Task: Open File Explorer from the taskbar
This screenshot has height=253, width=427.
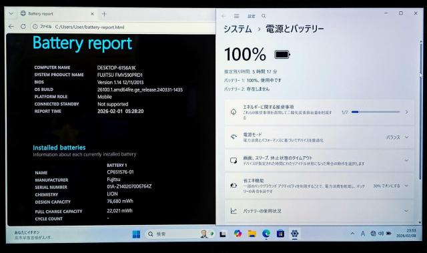Action: click(252, 234)
